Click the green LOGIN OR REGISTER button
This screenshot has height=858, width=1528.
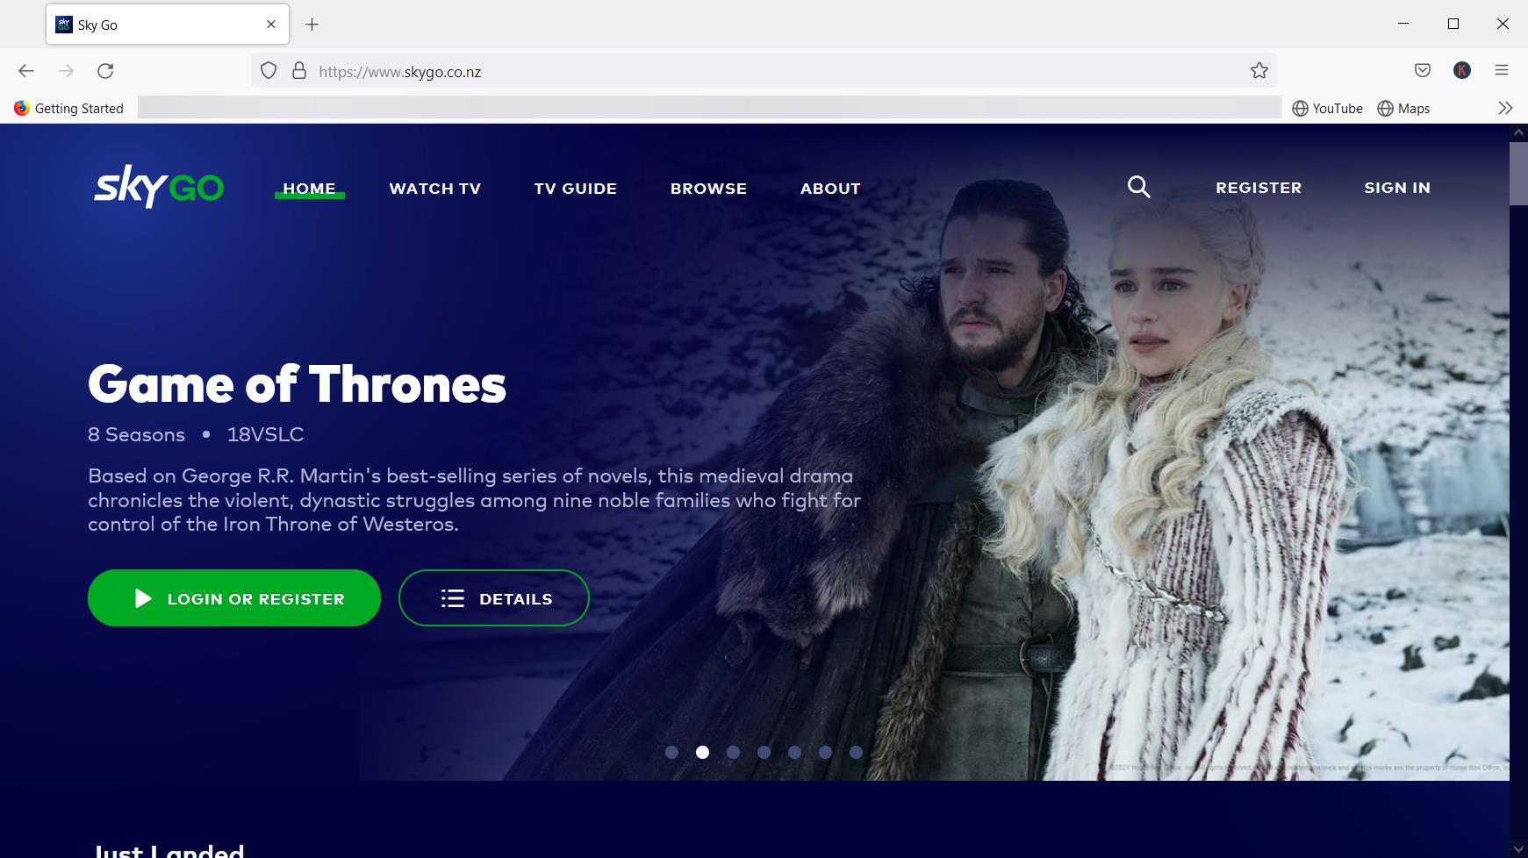234,597
